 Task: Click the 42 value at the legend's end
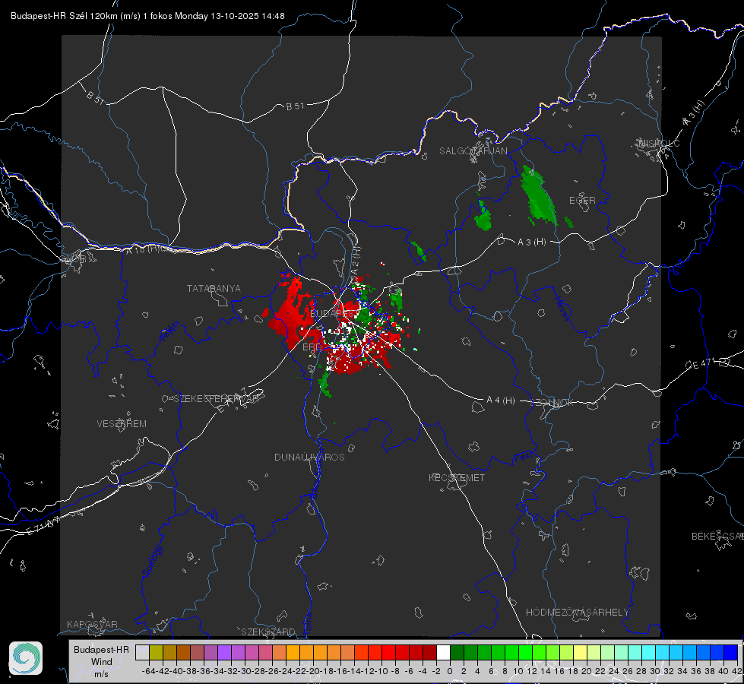click(x=736, y=671)
